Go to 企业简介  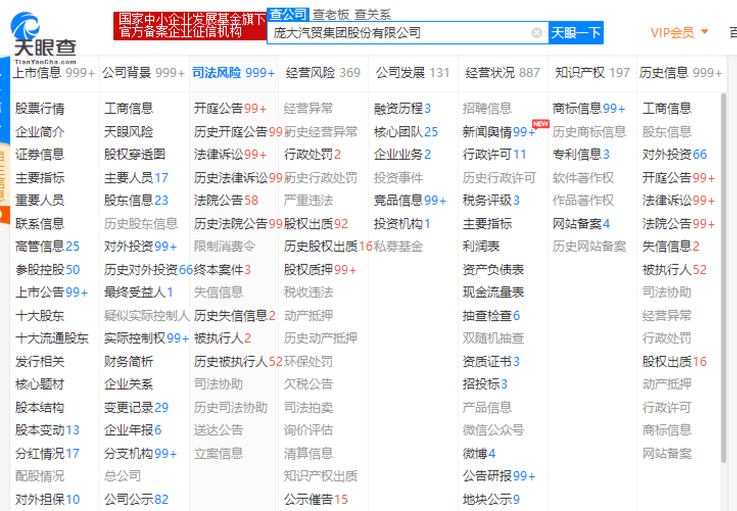pyautogui.click(x=40, y=132)
